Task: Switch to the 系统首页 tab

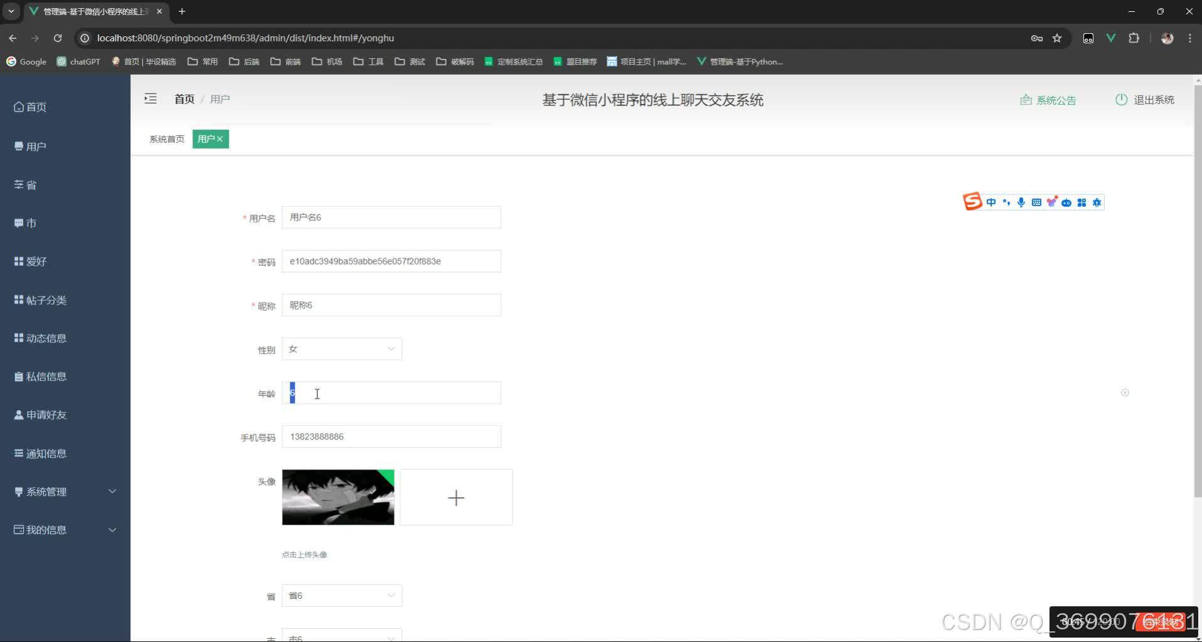Action: point(166,139)
